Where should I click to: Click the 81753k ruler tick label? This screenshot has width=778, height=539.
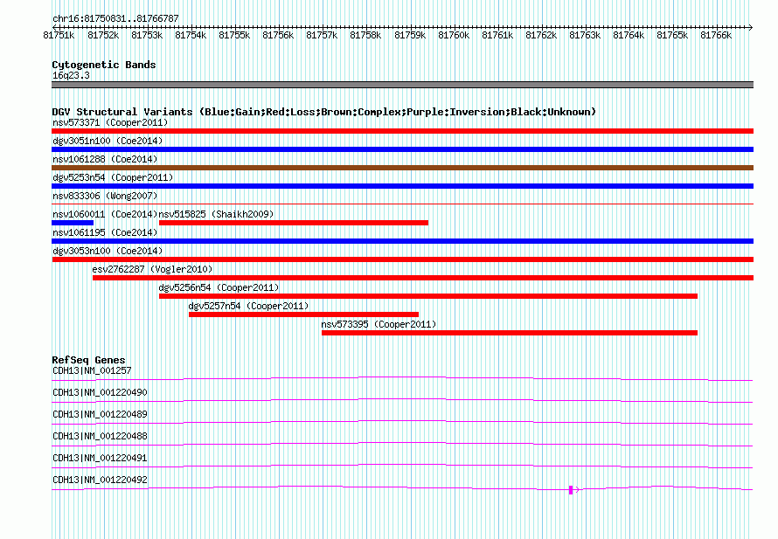[x=147, y=35]
